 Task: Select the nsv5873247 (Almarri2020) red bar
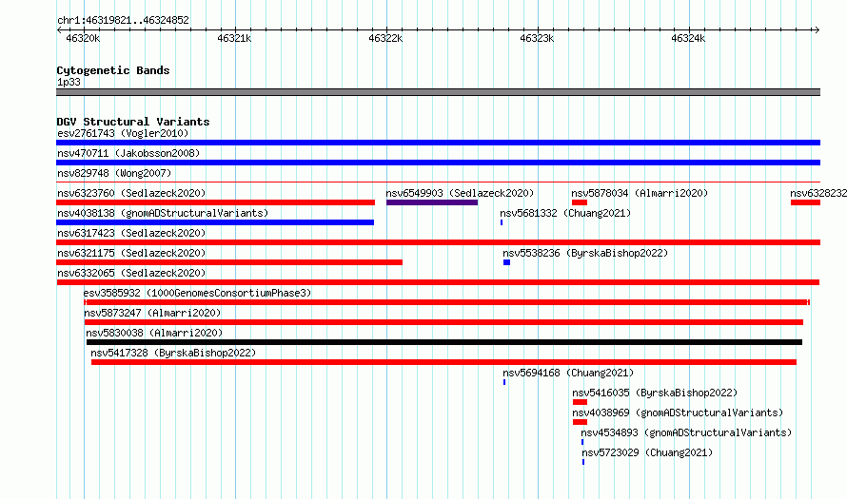click(x=444, y=322)
